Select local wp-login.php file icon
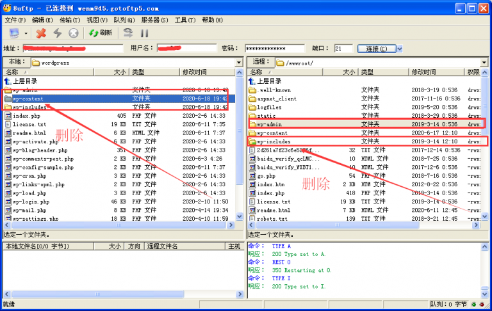Image resolution: width=492 pixels, height=311 pixels. [8, 202]
